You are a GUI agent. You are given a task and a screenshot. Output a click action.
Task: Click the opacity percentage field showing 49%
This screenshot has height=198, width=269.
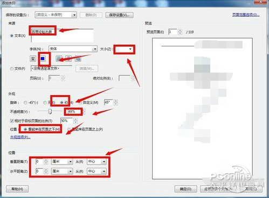coord(74,111)
